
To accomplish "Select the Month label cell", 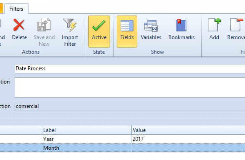I will [x=87, y=148].
